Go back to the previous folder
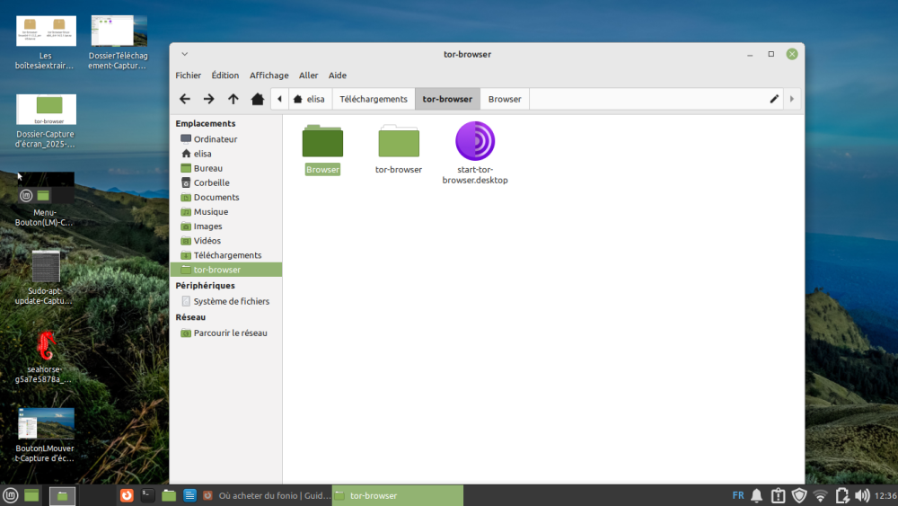This screenshot has height=506, width=898. point(185,99)
